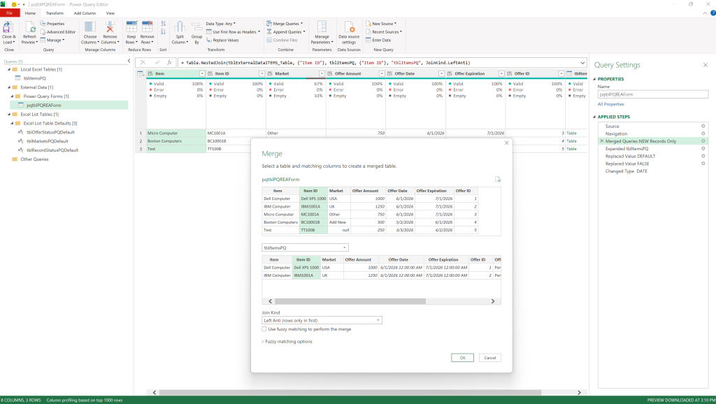Image resolution: width=716 pixels, height=404 pixels.
Task: Click the Replace Values tool
Action: [x=222, y=40]
